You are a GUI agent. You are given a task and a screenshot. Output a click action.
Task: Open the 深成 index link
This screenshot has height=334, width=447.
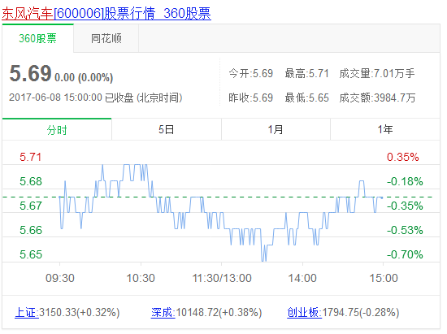click(163, 312)
